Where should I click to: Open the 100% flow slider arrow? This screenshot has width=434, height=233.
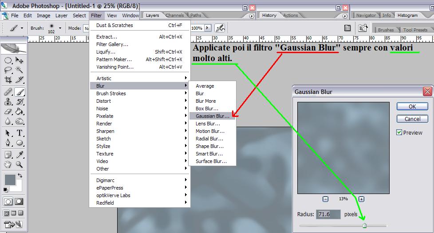[208, 28]
